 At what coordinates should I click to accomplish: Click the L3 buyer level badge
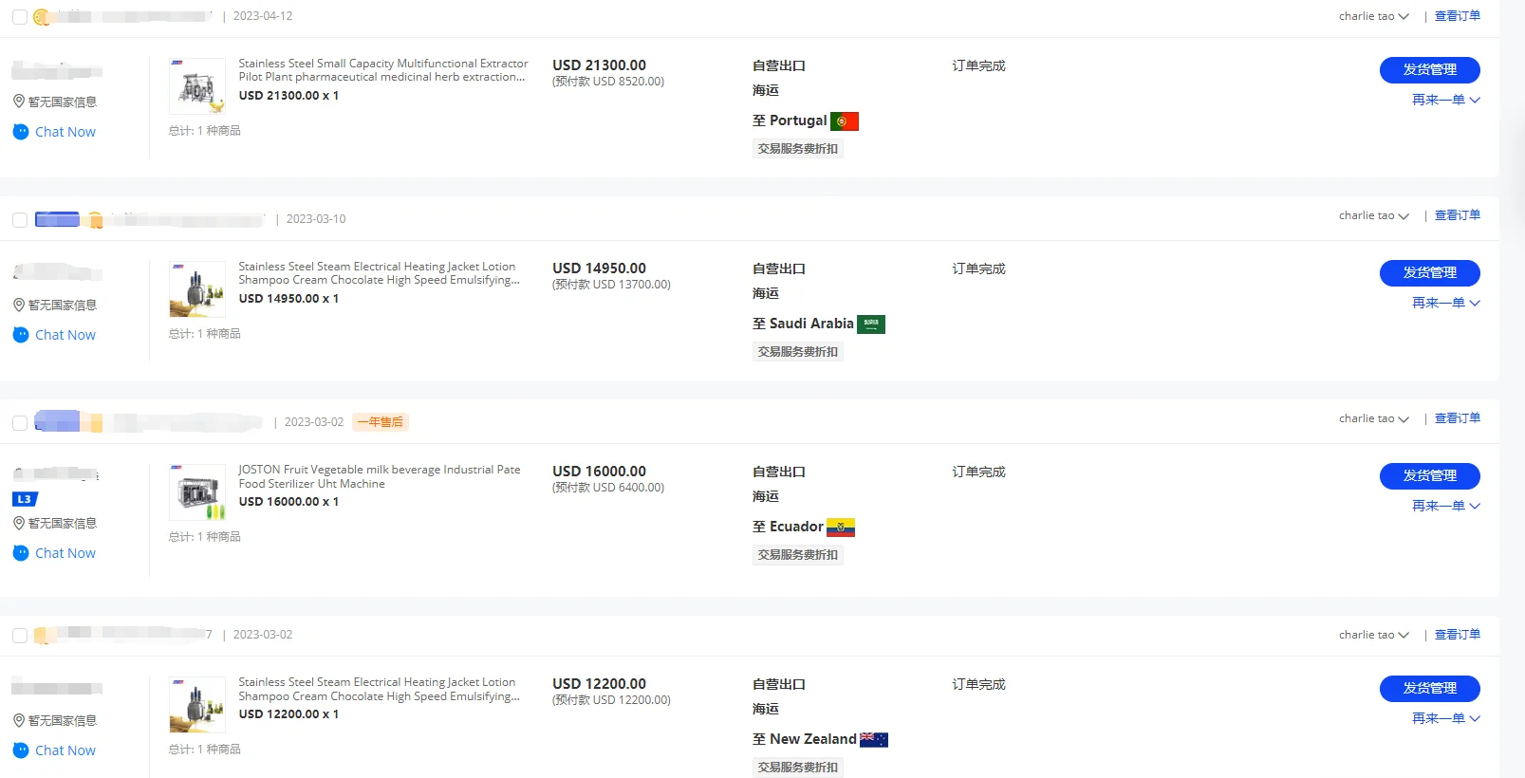25,499
